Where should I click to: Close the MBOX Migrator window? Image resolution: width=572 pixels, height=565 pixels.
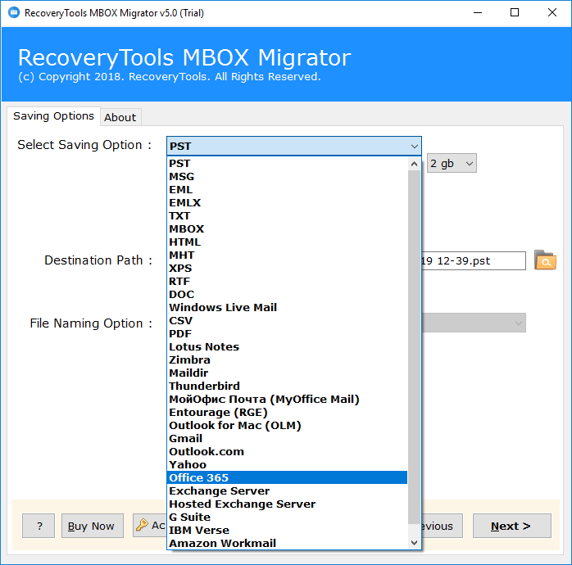552,13
